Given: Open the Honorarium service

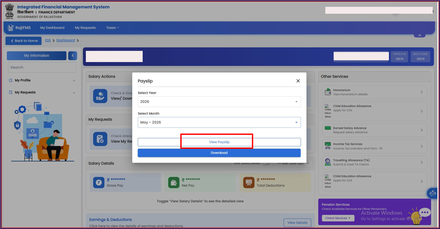Looking at the screenshot, I should 374,92.
